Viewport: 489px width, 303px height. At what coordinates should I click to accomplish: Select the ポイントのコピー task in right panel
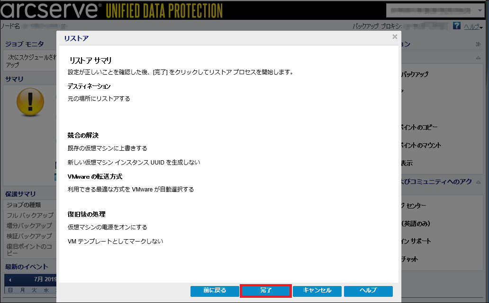(x=419, y=127)
